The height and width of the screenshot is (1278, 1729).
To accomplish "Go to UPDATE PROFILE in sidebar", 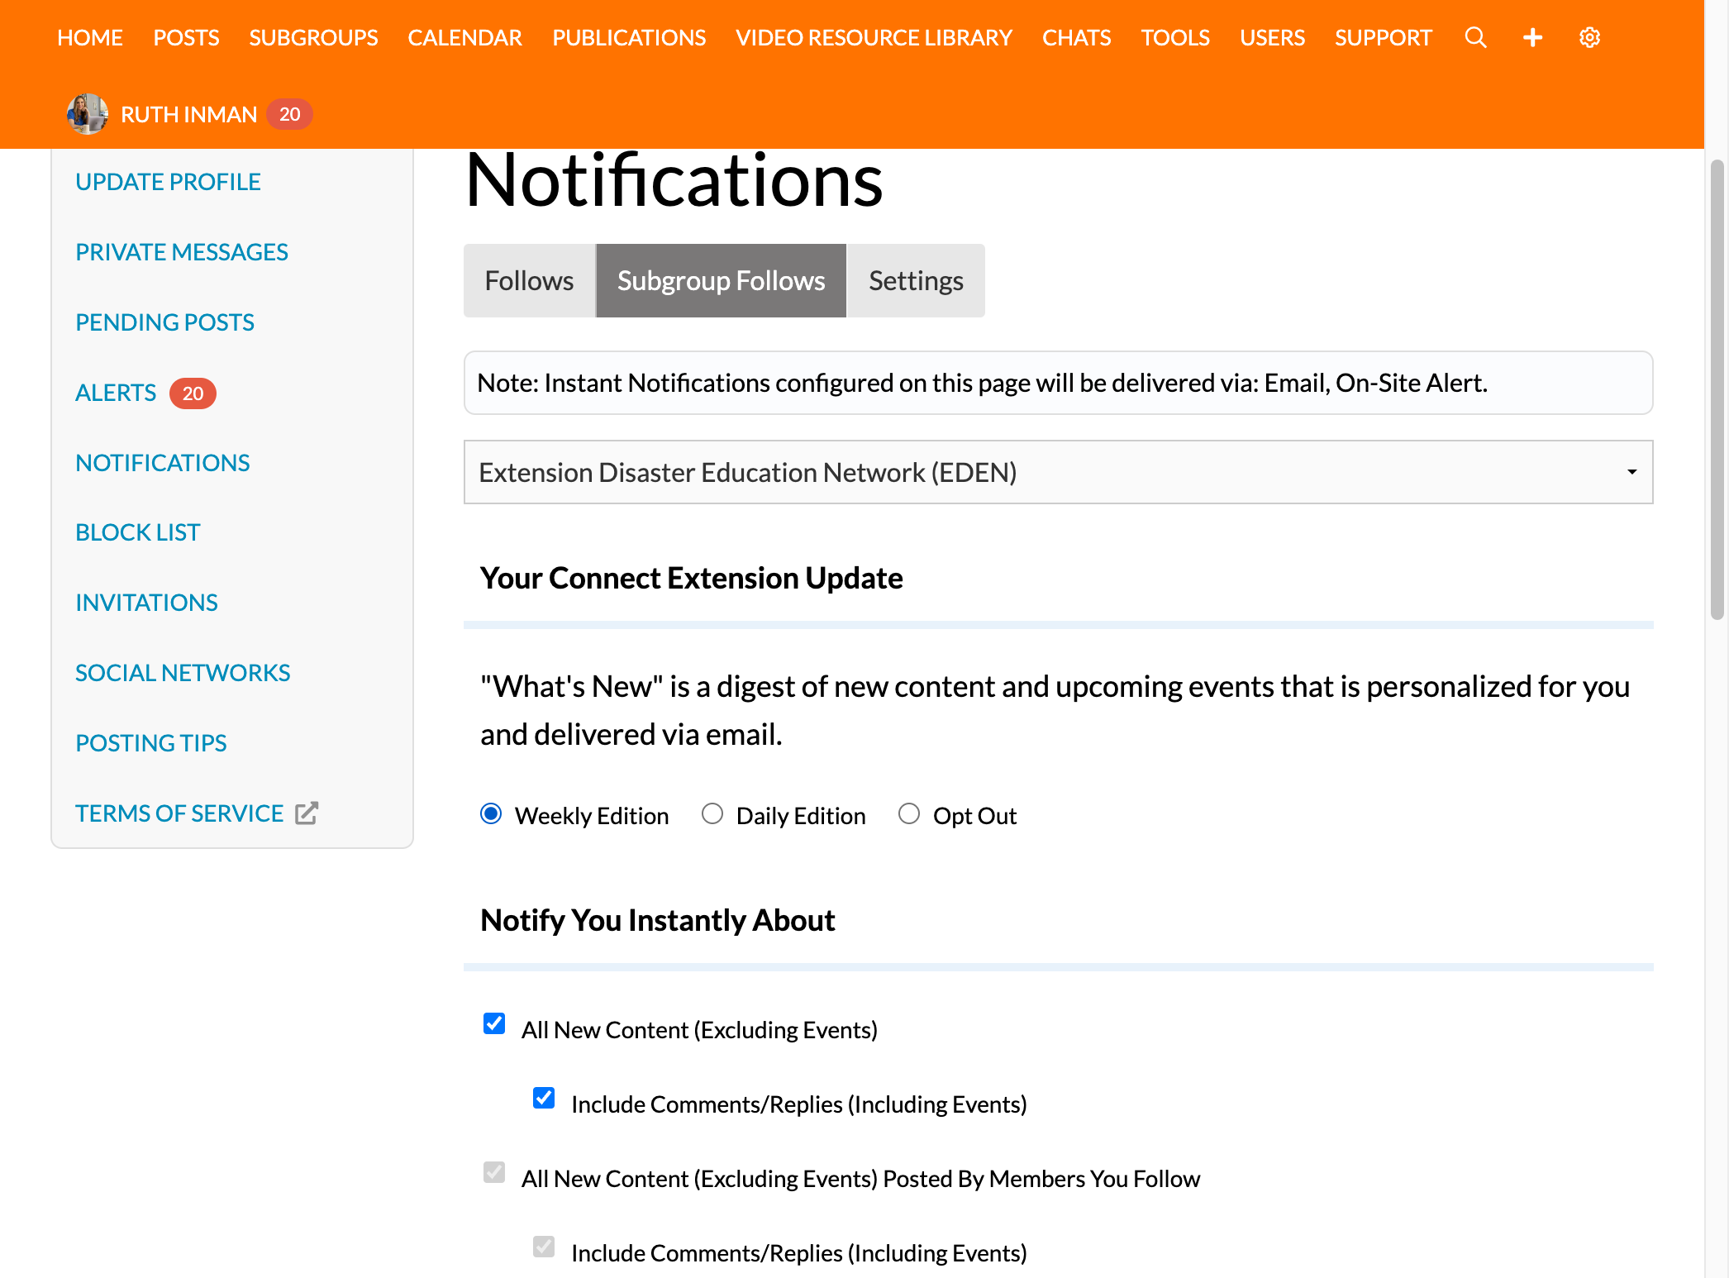I will pos(168,182).
